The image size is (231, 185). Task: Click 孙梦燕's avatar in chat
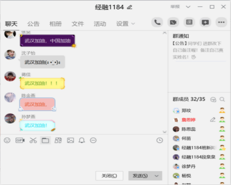10,118
